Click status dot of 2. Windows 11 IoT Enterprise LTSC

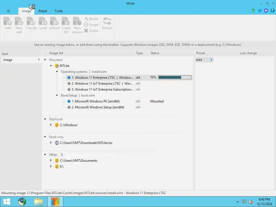[69, 84]
